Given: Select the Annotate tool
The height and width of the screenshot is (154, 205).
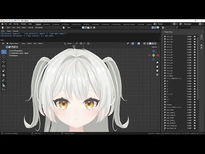Looking at the screenshot, I should pos(4,80).
